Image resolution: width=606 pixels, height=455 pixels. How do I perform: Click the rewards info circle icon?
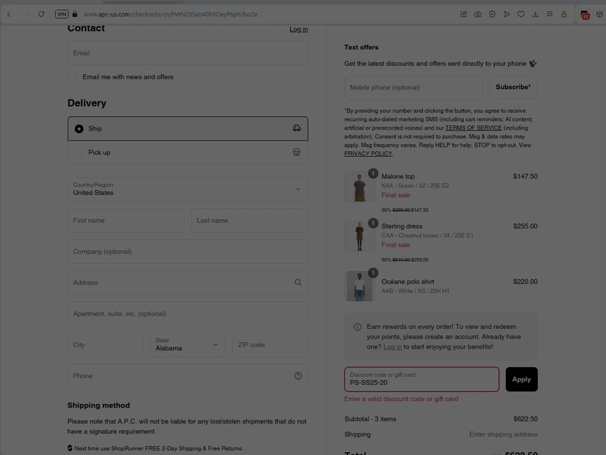click(358, 327)
